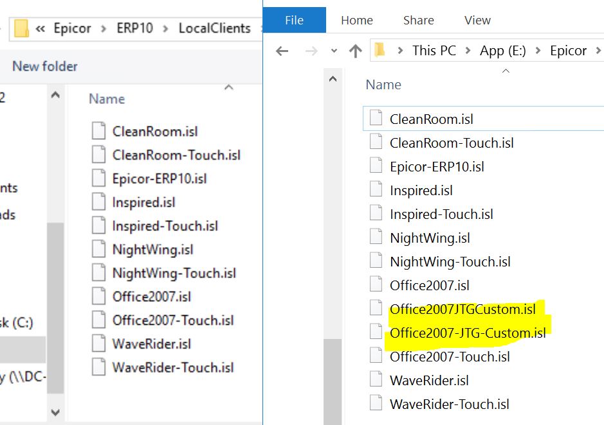Select Office2007-Touch.isl in right window
604x425 pixels.
coord(450,357)
